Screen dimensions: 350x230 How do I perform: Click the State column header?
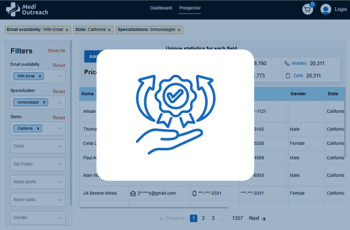(333, 94)
